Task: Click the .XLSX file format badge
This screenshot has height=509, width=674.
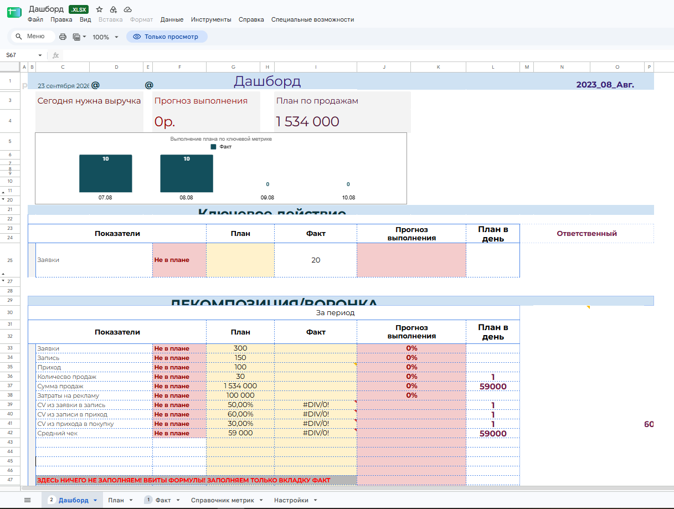Action: (x=80, y=9)
